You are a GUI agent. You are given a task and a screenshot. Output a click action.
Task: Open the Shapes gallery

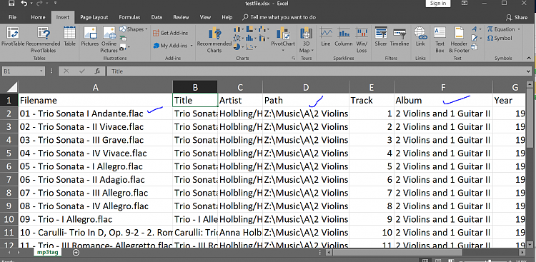tap(134, 29)
